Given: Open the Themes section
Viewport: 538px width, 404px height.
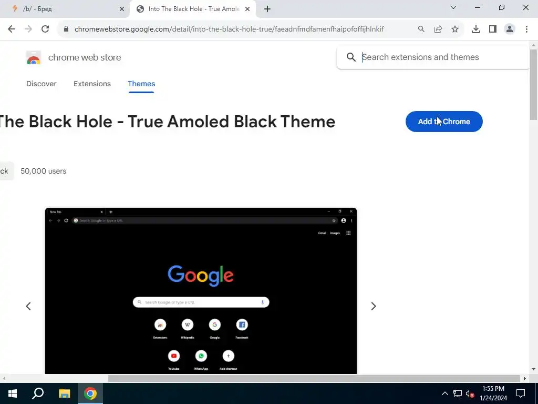Looking at the screenshot, I should pyautogui.click(x=141, y=84).
